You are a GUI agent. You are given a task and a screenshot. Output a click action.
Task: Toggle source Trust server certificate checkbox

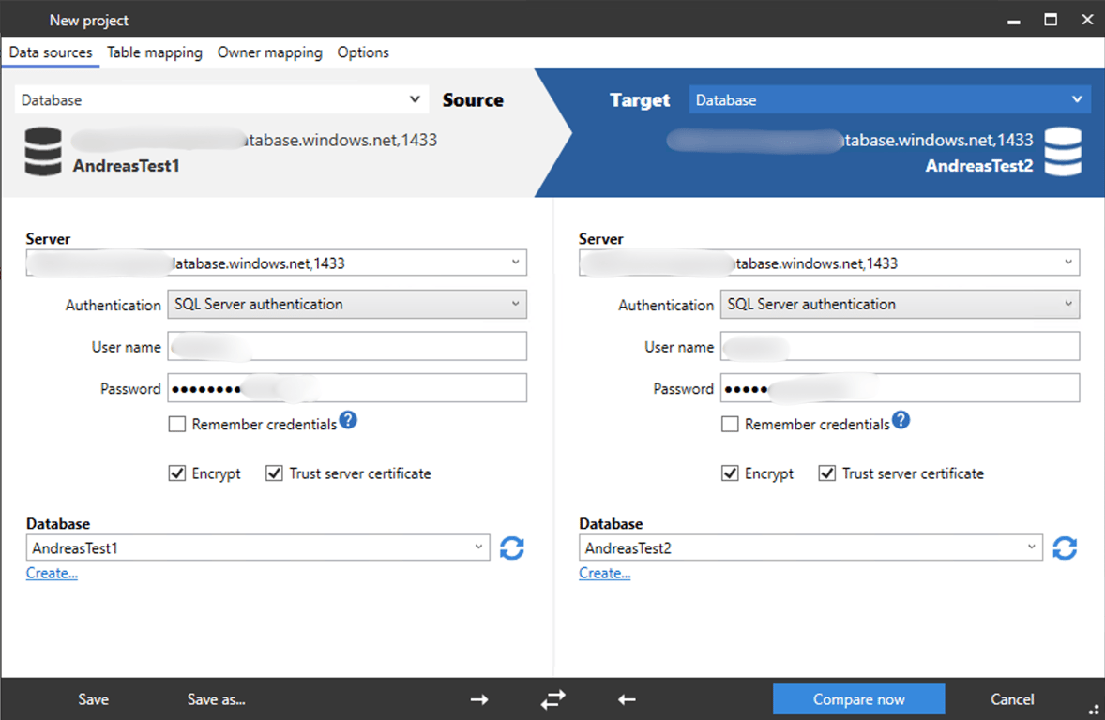coord(274,473)
